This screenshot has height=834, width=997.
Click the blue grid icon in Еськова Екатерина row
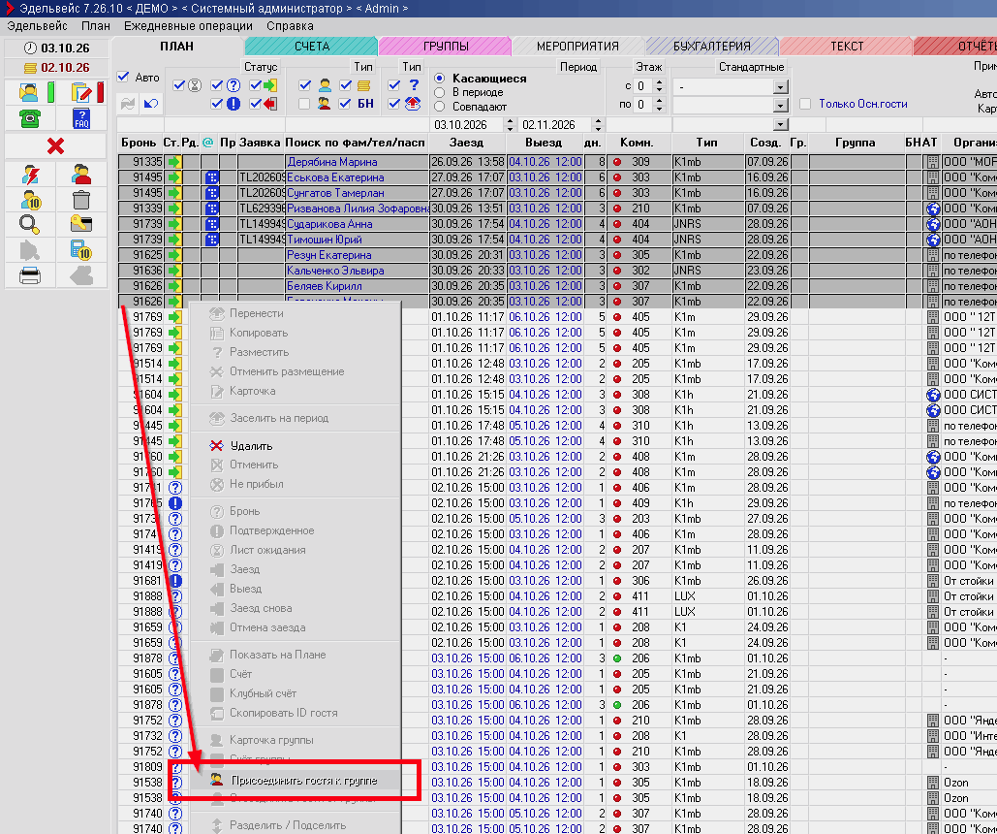[x=212, y=177]
